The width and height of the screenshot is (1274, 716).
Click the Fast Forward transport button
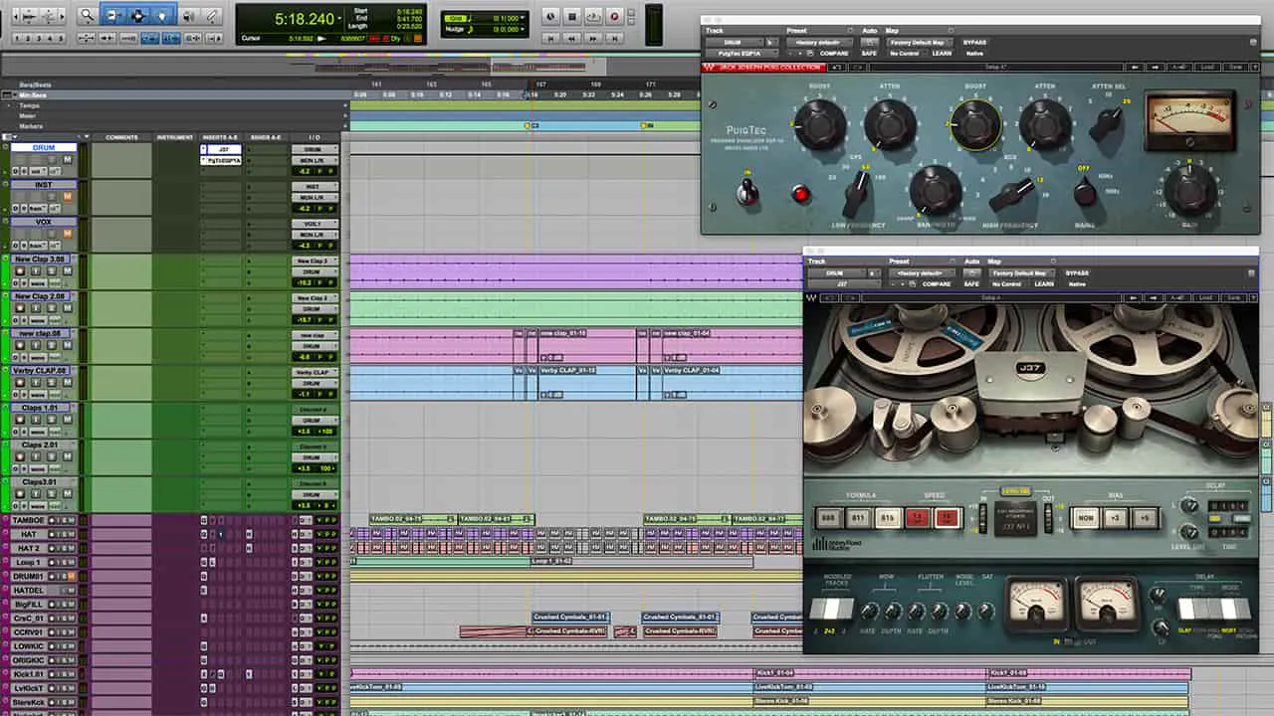593,38
